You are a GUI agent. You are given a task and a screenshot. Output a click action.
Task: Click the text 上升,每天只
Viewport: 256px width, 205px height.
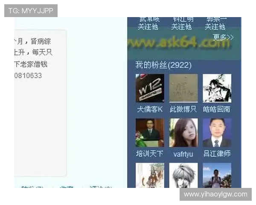pyautogui.click(x=33, y=53)
